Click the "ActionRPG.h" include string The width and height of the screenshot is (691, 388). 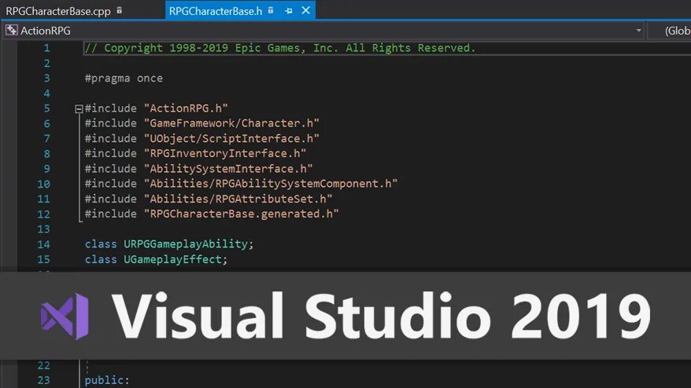click(186, 108)
